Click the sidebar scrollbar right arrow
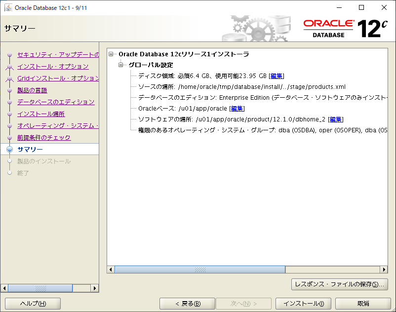The image size is (396, 312). coord(95,288)
